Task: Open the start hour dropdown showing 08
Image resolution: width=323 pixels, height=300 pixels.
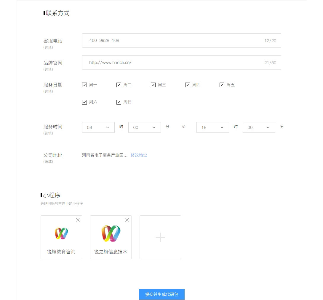Action: 98,127
